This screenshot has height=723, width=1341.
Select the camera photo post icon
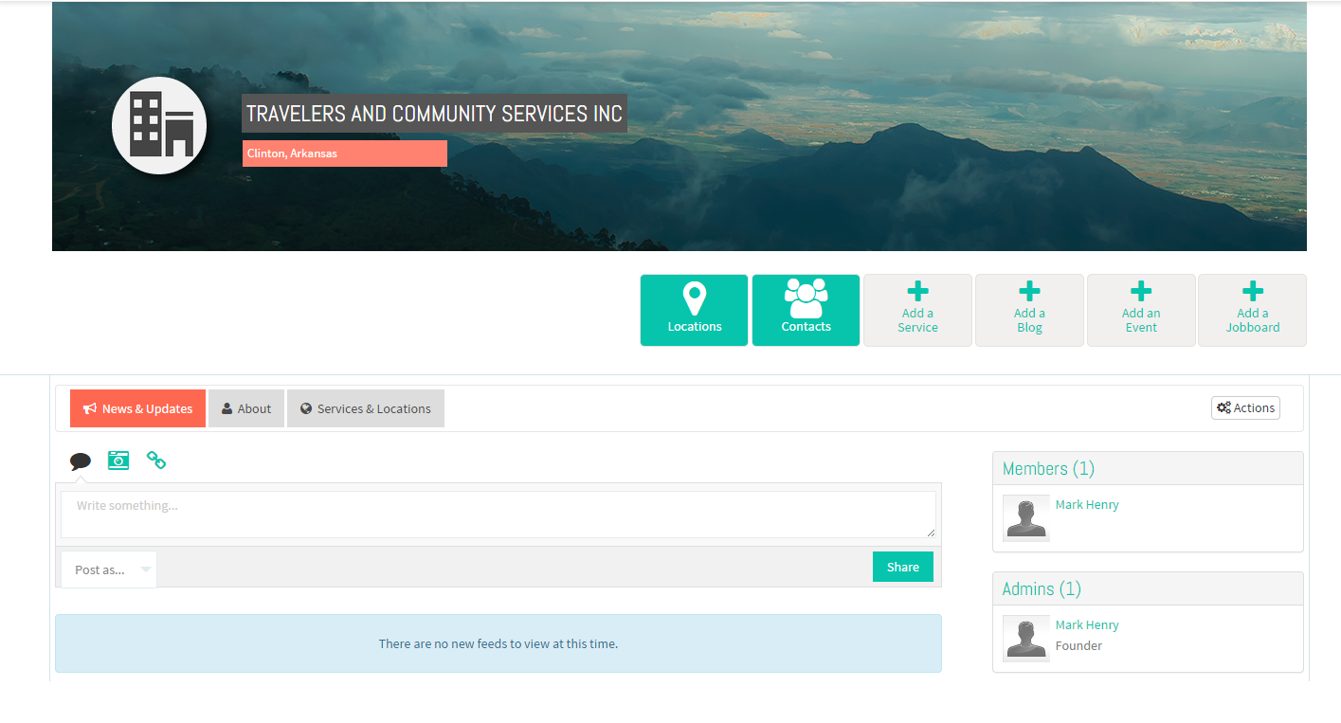[118, 461]
